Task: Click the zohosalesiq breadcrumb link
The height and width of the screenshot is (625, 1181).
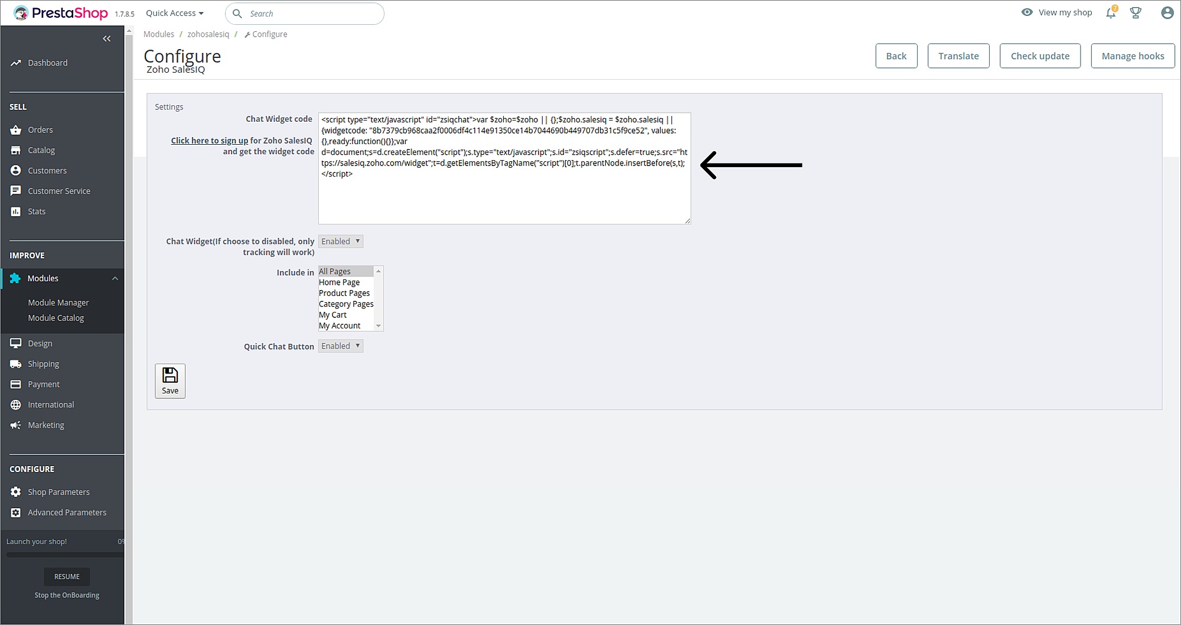Action: point(208,34)
